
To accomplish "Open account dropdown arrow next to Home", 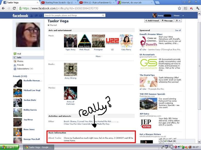I will [x=183, y=16].
